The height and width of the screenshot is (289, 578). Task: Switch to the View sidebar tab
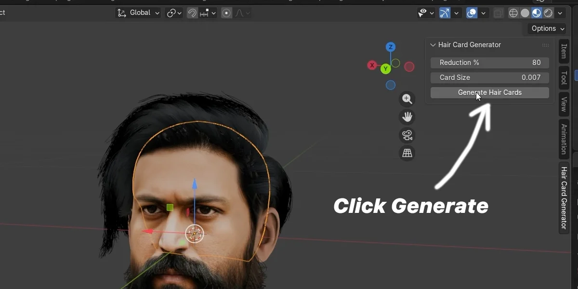pyautogui.click(x=564, y=104)
